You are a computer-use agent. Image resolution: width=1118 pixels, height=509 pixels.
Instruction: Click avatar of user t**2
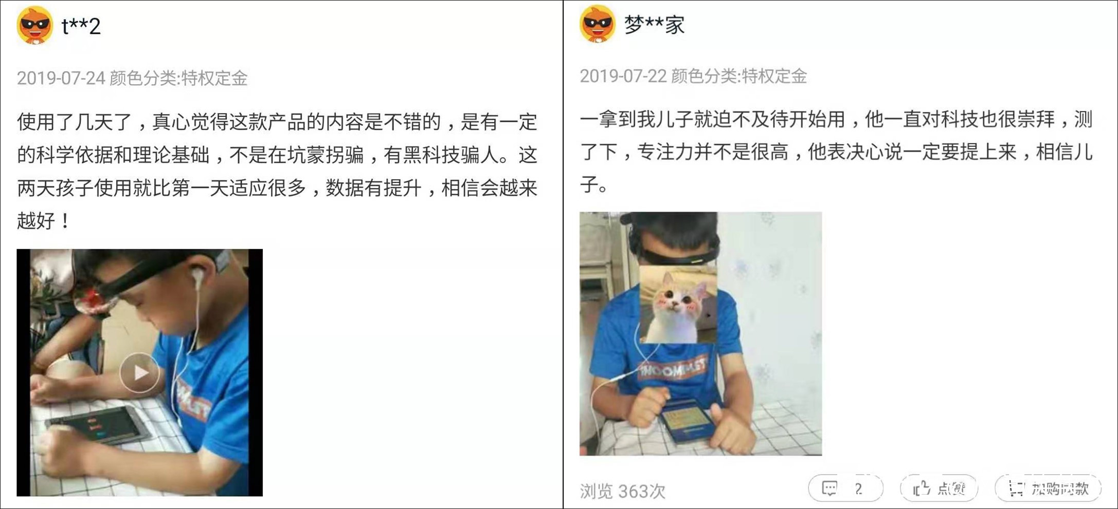pos(35,25)
